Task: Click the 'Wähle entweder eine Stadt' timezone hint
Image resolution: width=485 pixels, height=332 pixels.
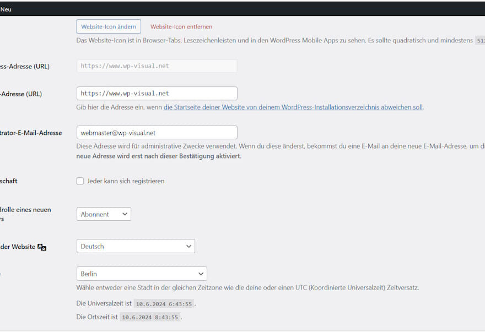Action: (x=247, y=287)
